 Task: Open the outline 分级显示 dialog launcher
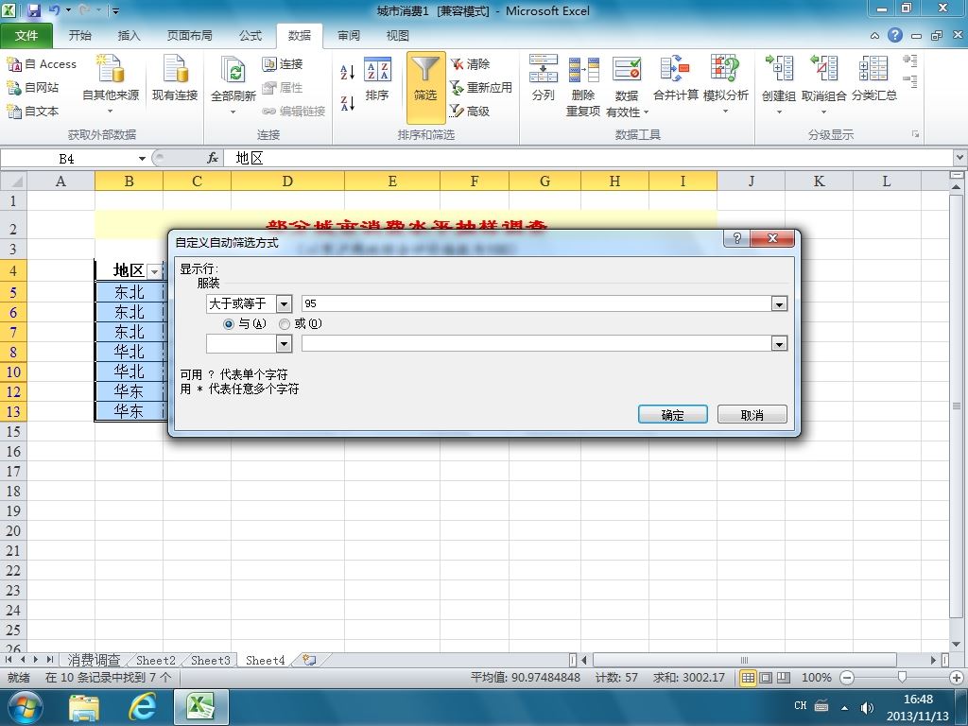[915, 134]
